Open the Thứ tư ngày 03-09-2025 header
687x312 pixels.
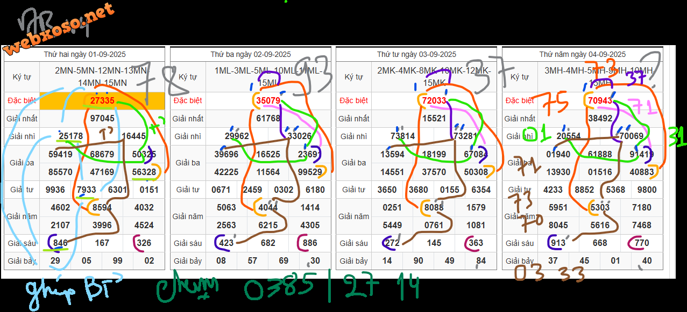416,54
